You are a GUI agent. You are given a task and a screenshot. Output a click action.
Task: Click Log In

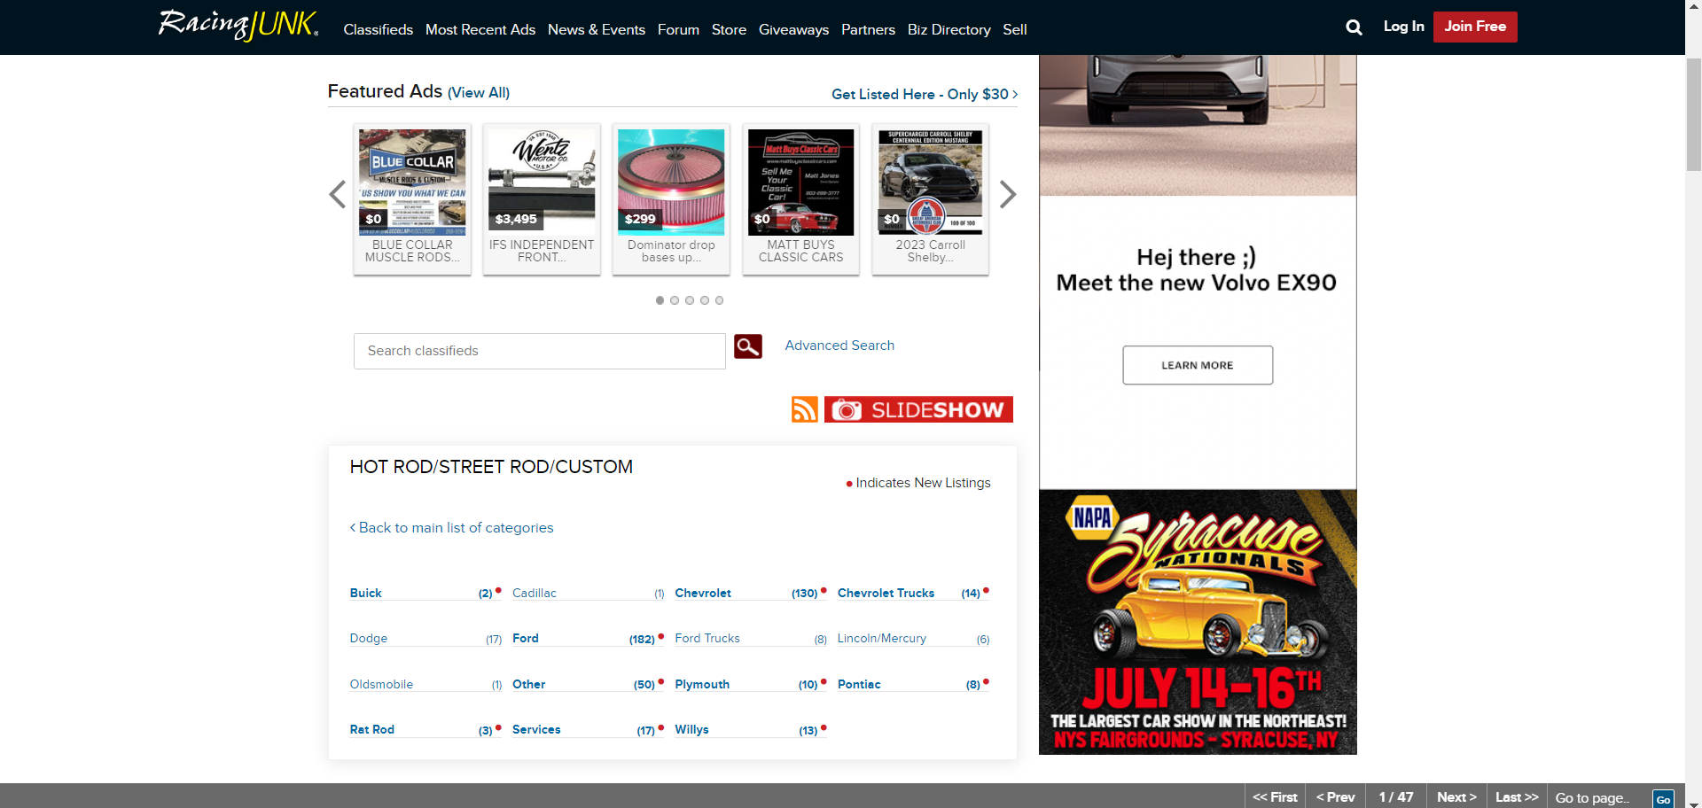tap(1404, 27)
